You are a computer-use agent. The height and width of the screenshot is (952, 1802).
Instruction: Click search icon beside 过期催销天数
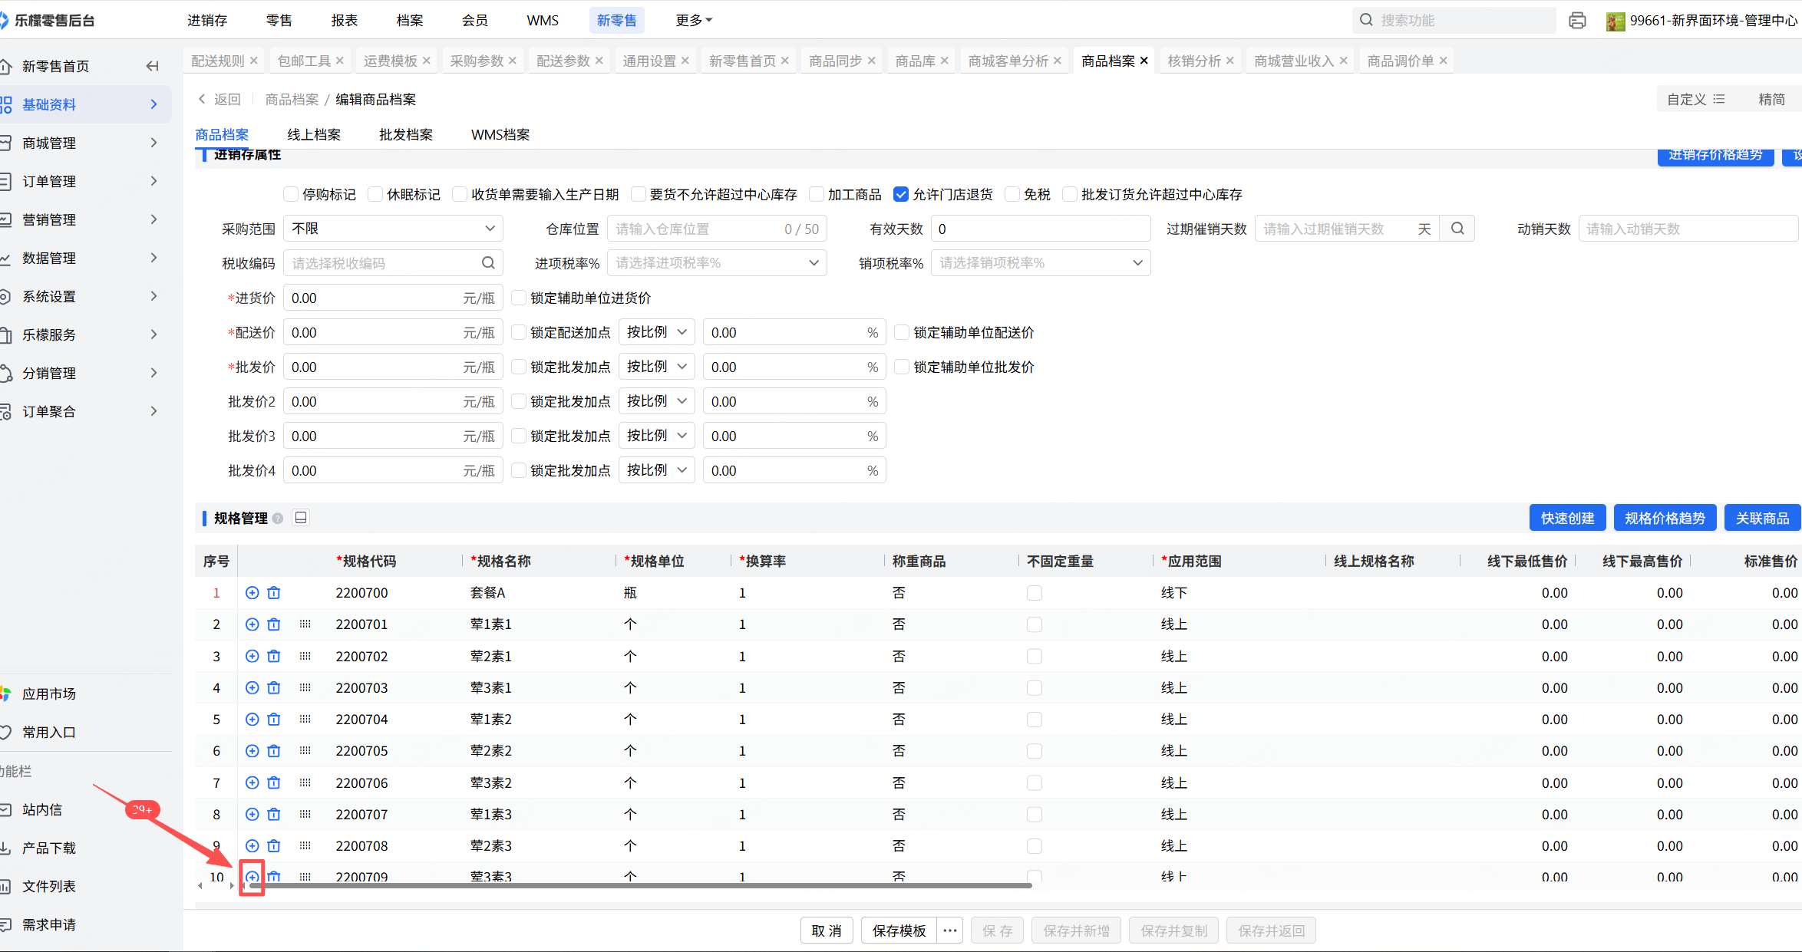pyautogui.click(x=1457, y=229)
